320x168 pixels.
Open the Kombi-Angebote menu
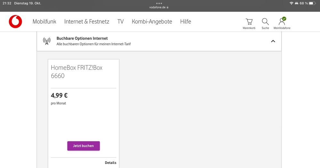152,21
